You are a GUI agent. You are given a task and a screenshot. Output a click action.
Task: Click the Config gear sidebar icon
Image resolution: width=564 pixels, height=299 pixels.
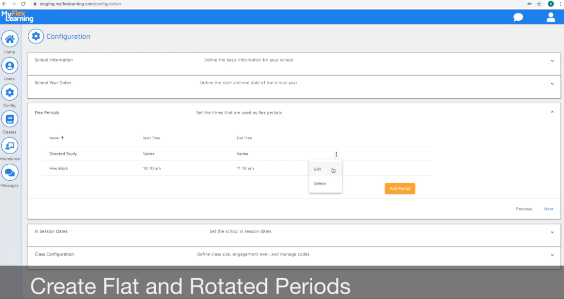pyautogui.click(x=10, y=92)
